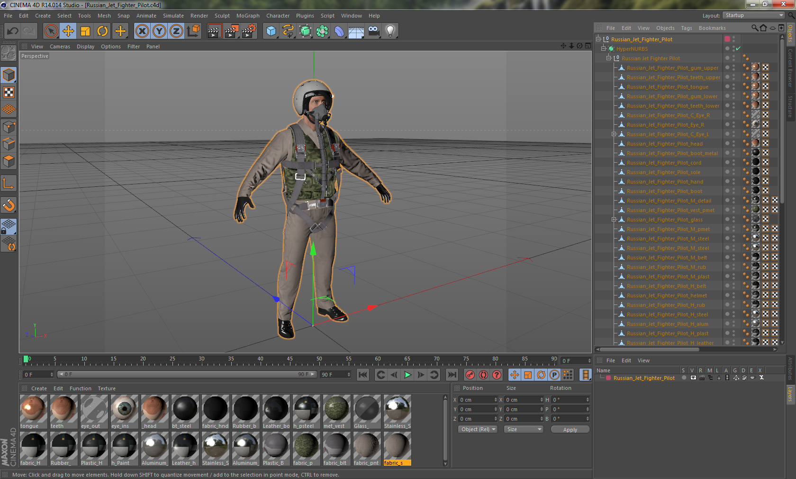Open the Object (Rel) dropdown

point(478,429)
